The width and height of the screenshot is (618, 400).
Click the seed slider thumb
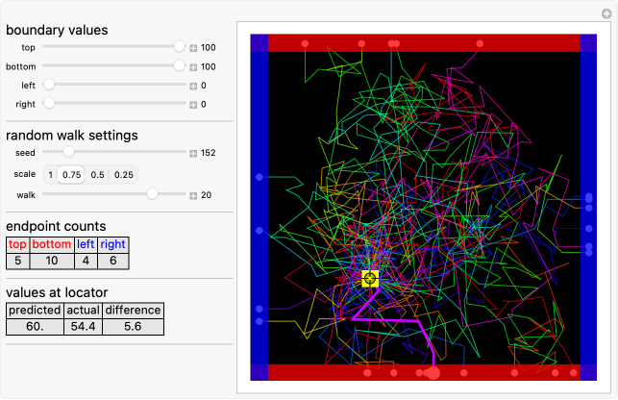tap(68, 152)
